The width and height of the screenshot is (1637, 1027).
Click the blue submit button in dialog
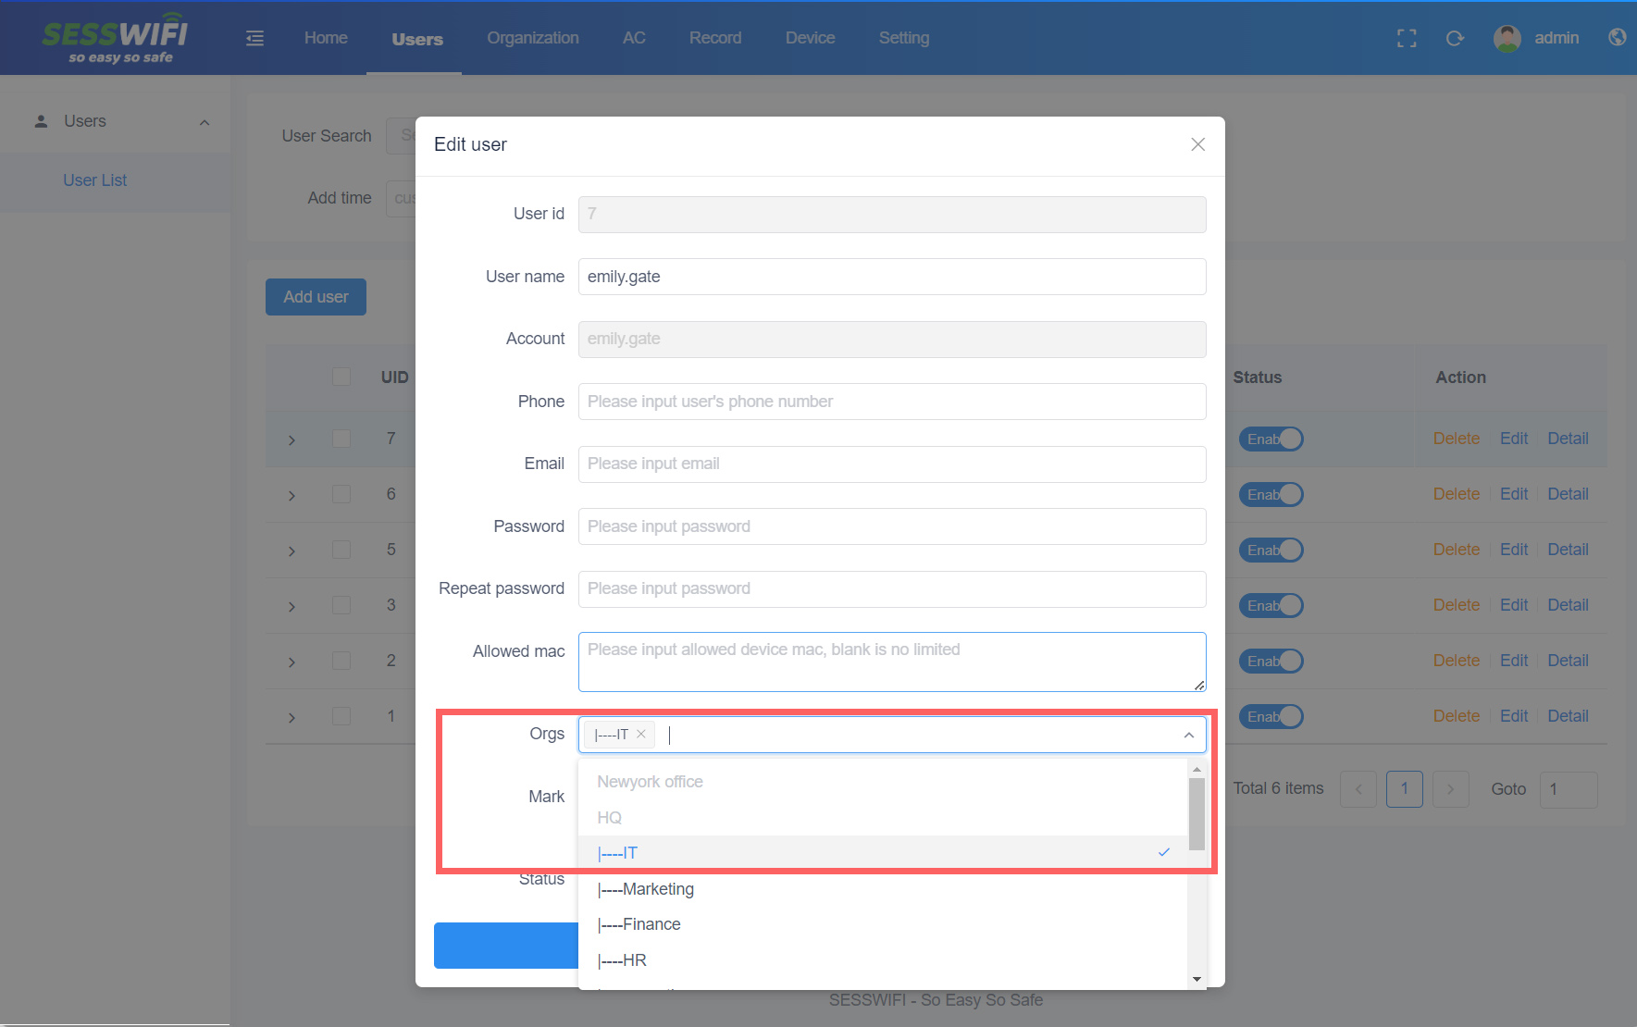pos(506,946)
